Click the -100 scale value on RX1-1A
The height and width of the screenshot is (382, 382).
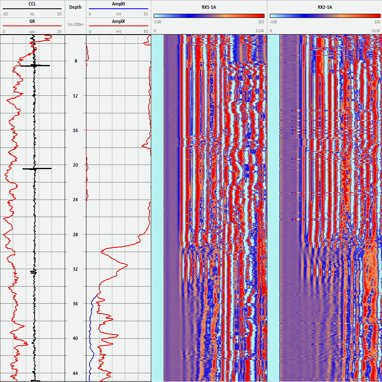157,22
